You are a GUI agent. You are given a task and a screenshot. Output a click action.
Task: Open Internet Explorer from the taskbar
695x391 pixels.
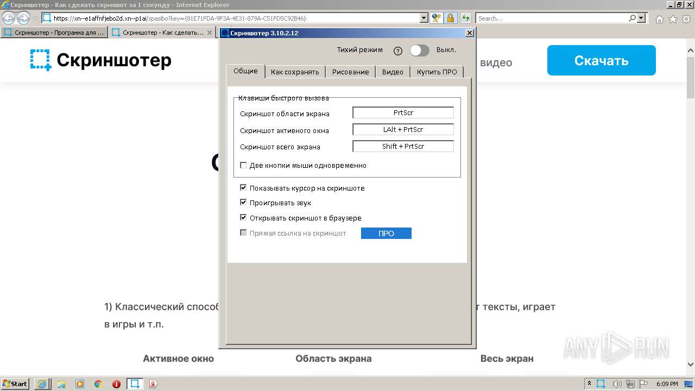[42, 384]
